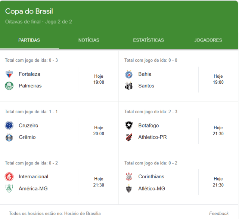239x219 pixels.
Task: Click the Athletico-PR team crest
Action: [129, 137]
